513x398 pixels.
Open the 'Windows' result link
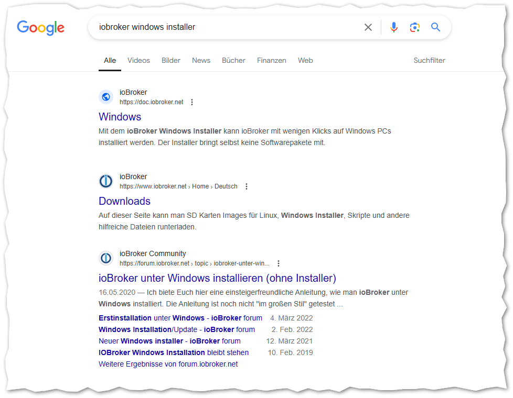tap(120, 117)
